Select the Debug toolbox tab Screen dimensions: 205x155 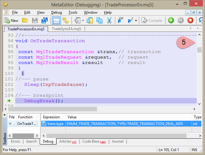tap(48, 141)
